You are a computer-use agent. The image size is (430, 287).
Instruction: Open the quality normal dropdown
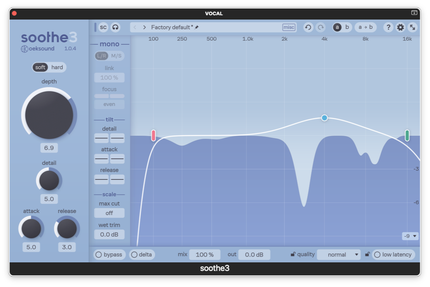point(339,255)
